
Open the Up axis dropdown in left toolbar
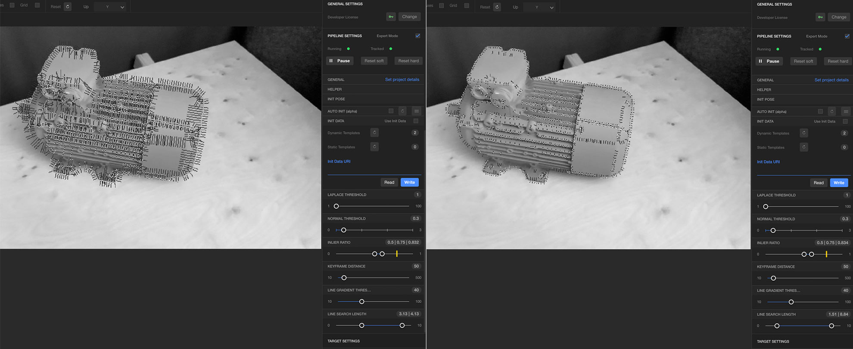coord(110,7)
